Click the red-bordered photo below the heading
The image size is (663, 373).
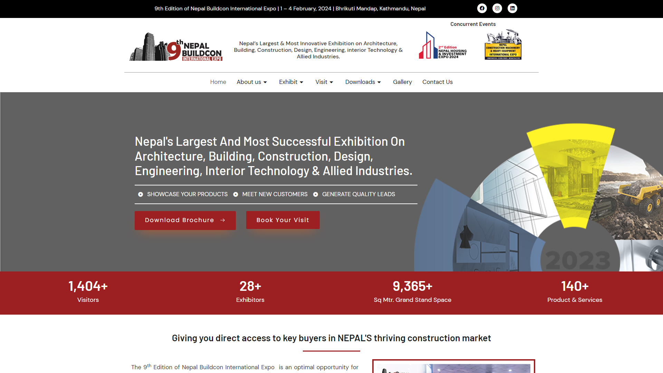[454, 366]
